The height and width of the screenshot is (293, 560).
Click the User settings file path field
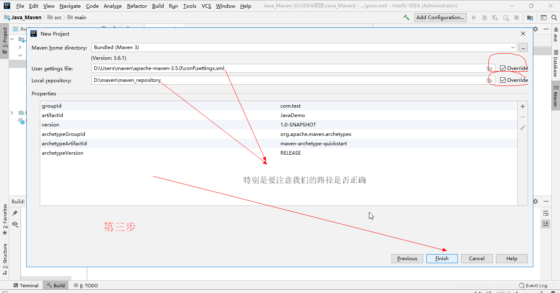[x=288, y=68]
